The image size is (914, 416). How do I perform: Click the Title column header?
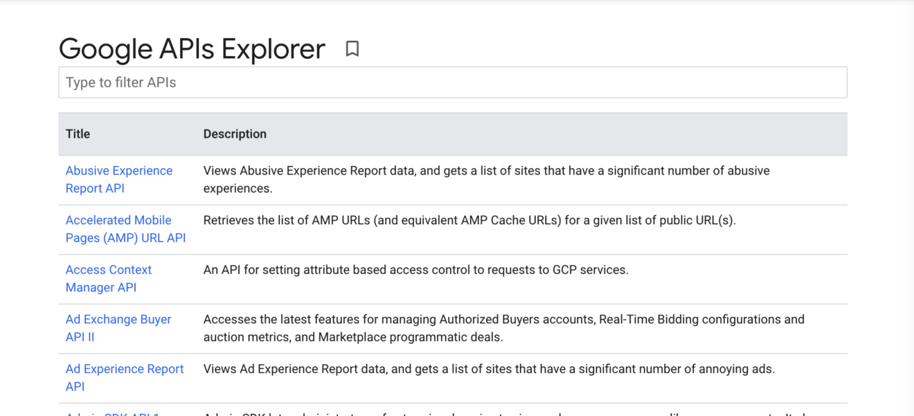pos(78,134)
